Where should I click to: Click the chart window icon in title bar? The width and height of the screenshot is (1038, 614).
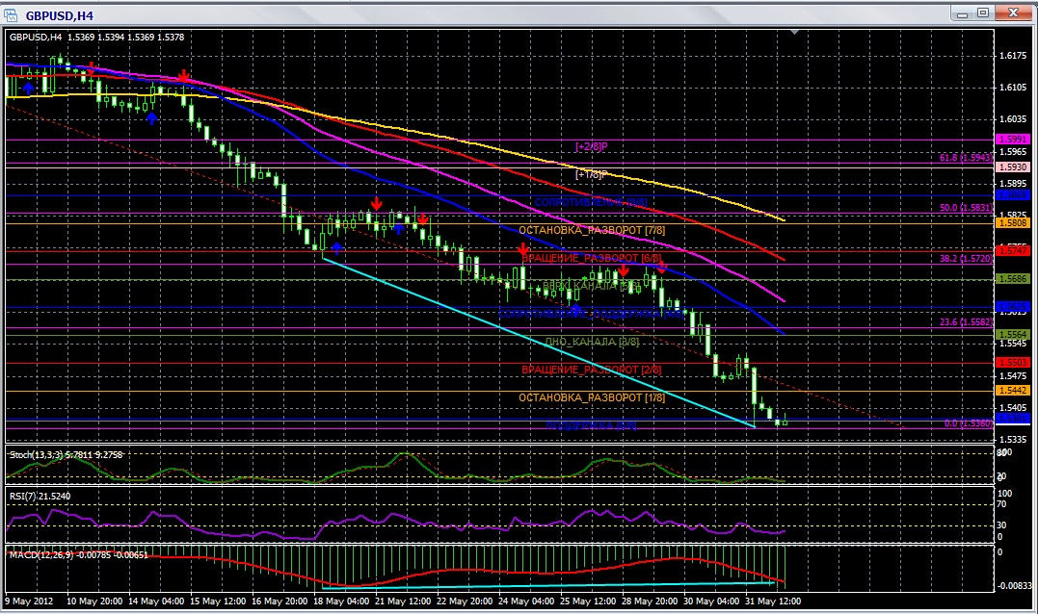13,15
